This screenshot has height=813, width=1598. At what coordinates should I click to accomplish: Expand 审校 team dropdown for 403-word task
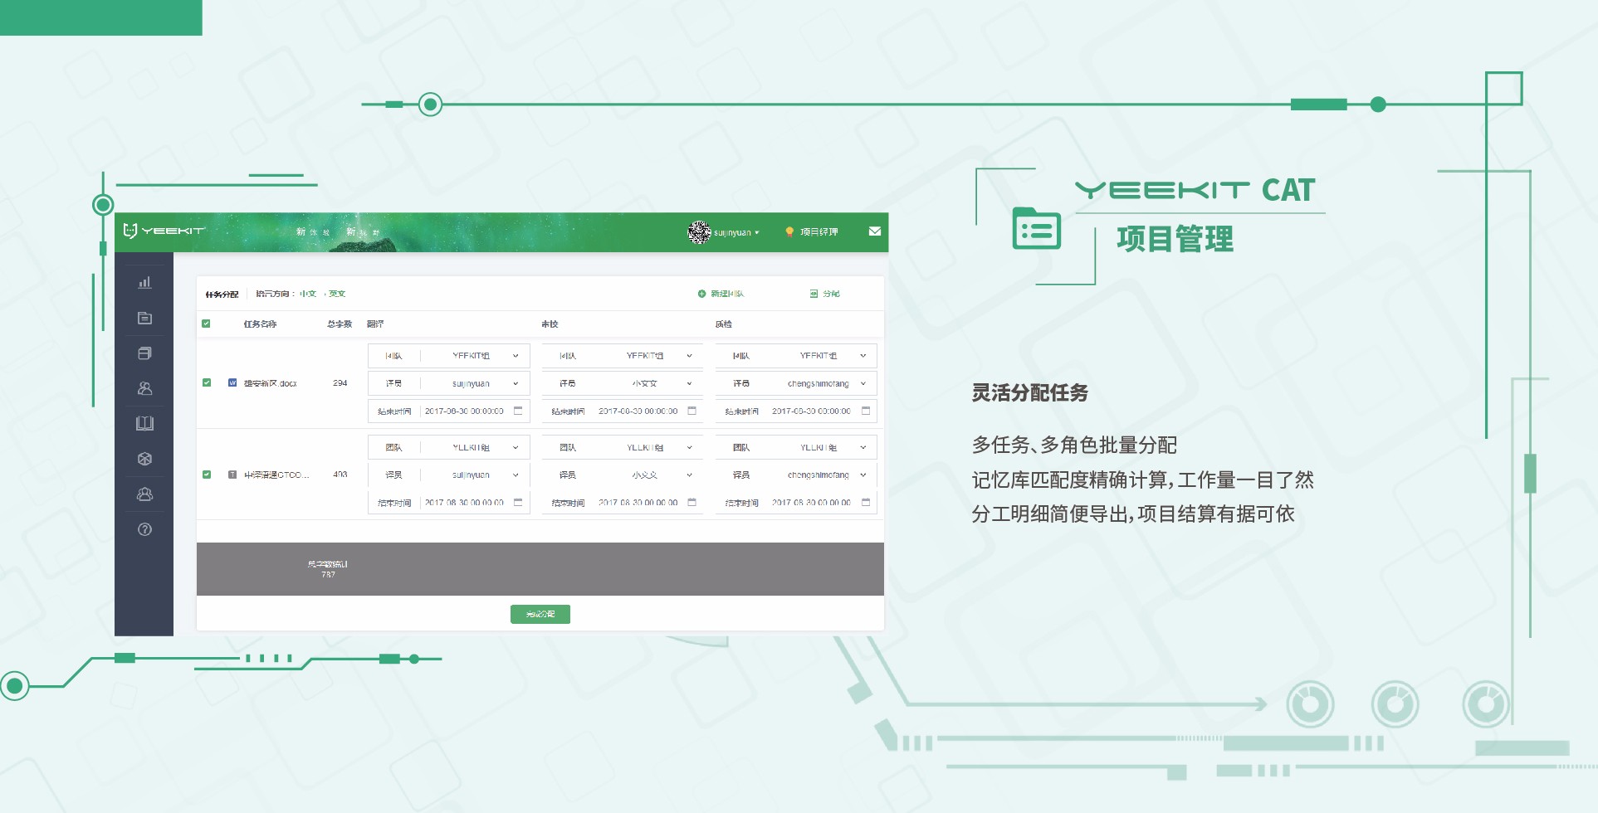(x=622, y=447)
